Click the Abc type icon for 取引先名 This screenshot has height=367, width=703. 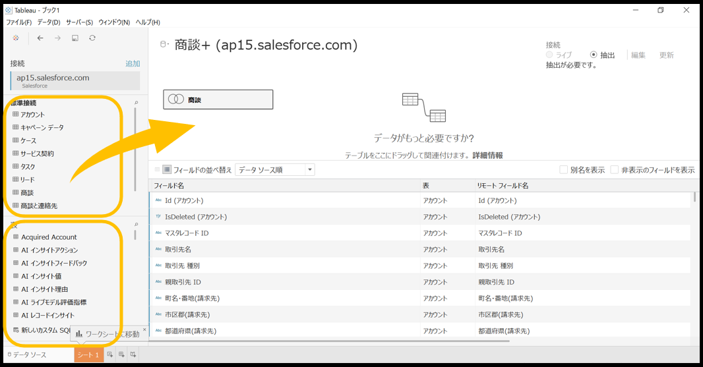point(158,249)
